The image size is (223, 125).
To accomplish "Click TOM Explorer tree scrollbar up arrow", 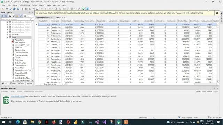I will point(33,22).
